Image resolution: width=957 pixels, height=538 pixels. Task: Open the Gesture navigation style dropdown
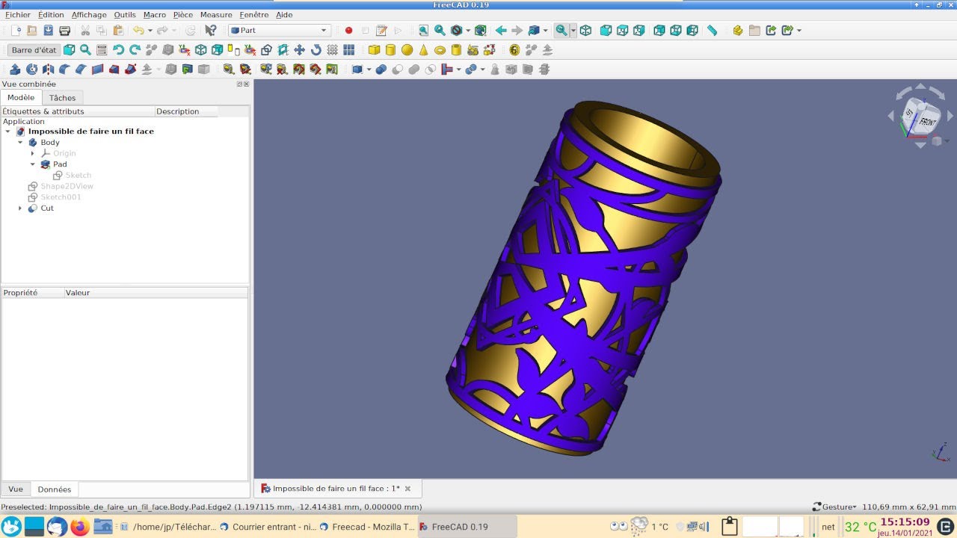[834, 507]
